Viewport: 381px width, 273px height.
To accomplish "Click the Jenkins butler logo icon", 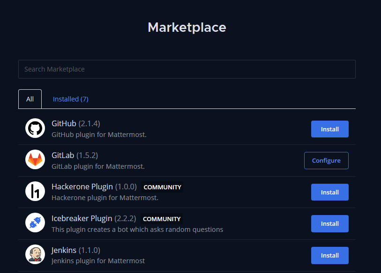I will (x=35, y=254).
